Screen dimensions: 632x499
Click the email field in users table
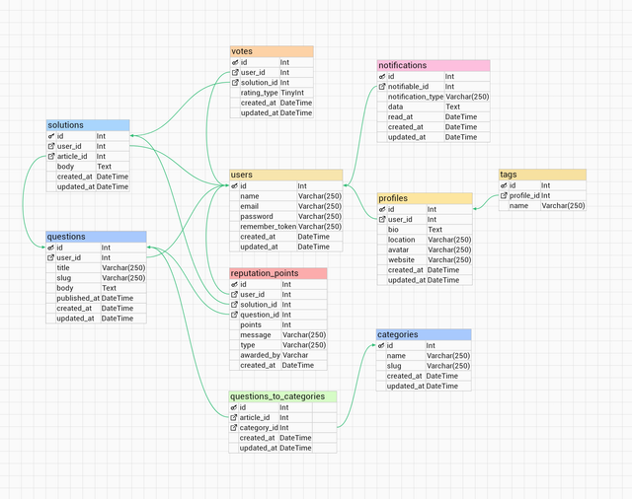(x=286, y=206)
